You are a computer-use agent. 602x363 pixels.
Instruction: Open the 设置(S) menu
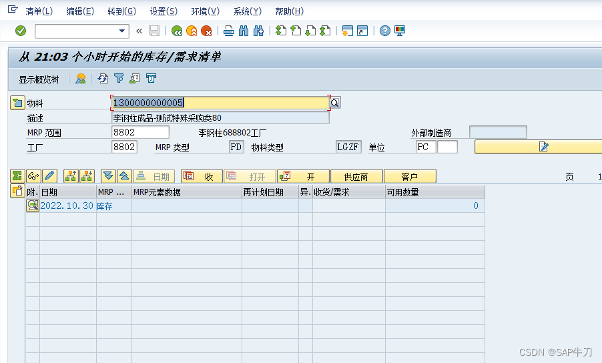click(x=164, y=11)
